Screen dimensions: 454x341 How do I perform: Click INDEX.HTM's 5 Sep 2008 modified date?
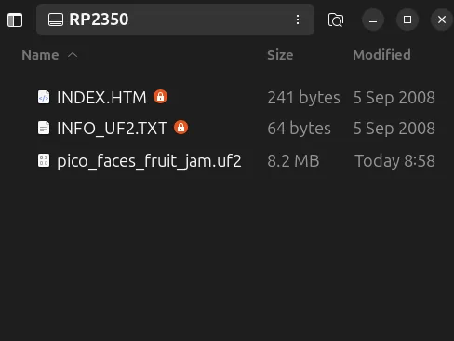394,98
